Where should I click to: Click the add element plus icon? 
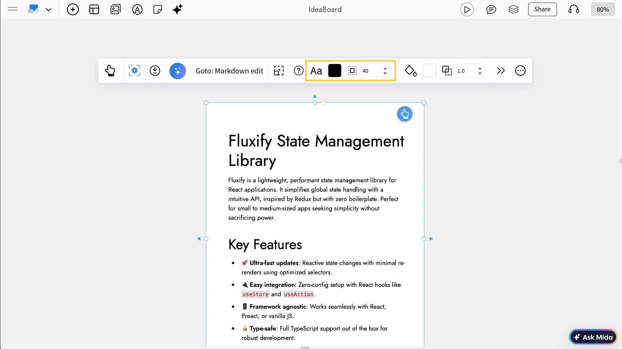click(x=72, y=9)
